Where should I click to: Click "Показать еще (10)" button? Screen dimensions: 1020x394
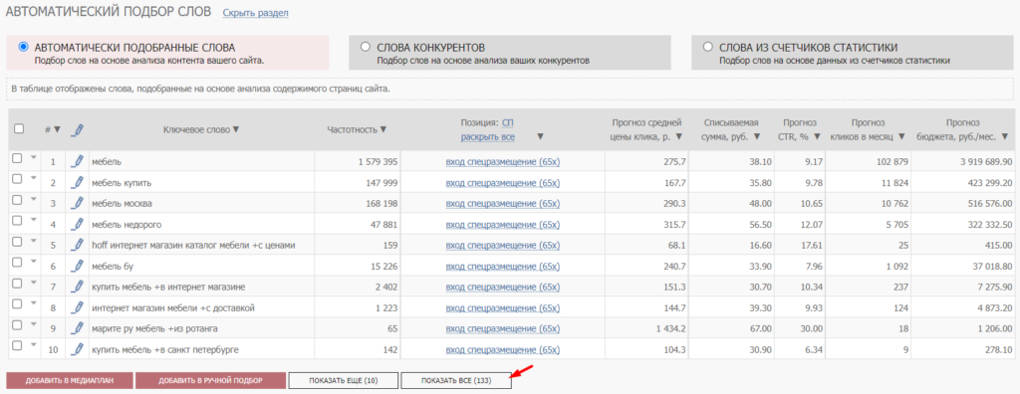[x=344, y=380]
